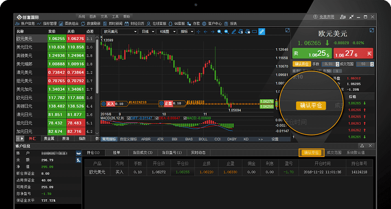Click the rectangle icon in chart toolbar
The width and height of the screenshot is (391, 209).
(x=254, y=32)
